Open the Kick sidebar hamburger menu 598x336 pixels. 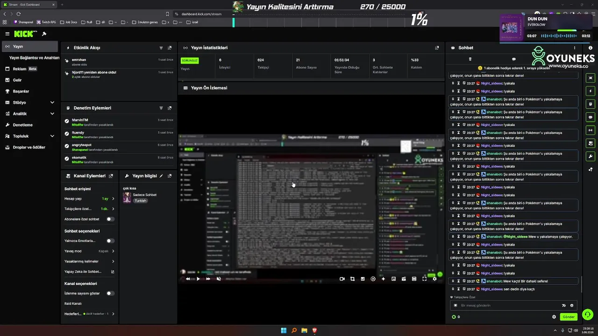7,34
